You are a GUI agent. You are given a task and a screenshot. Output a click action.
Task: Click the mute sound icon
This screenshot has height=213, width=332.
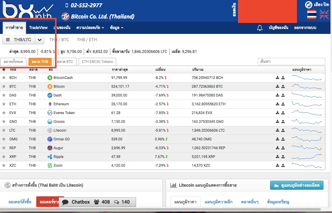click(x=308, y=5)
